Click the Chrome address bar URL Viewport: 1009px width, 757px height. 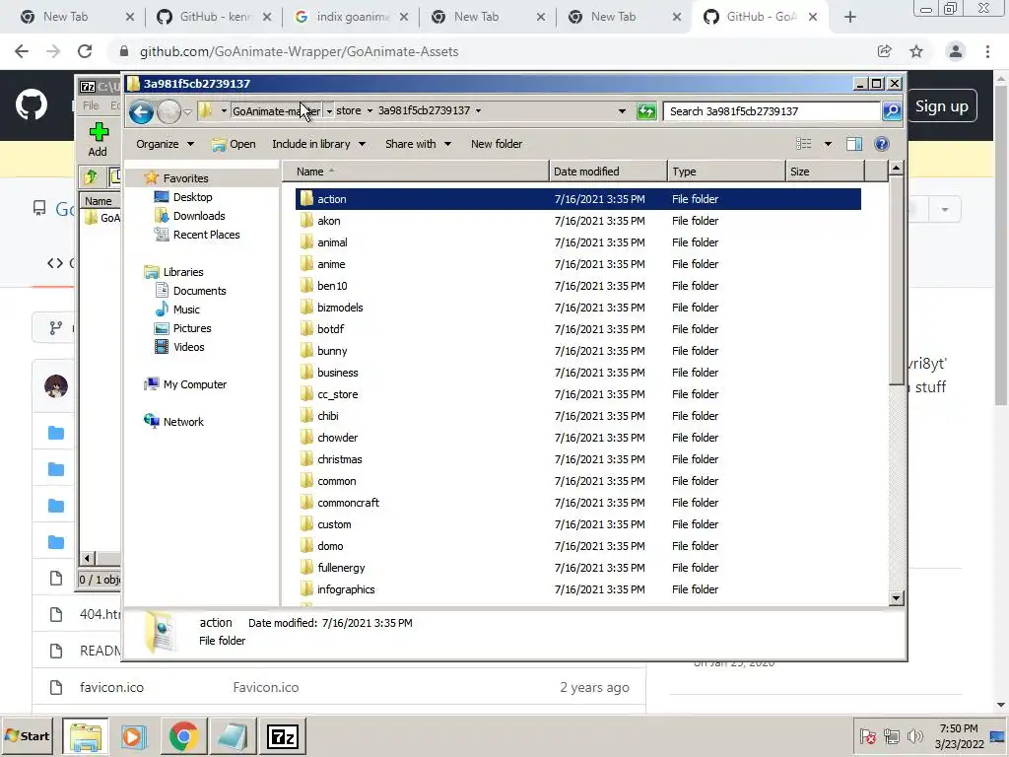click(299, 51)
